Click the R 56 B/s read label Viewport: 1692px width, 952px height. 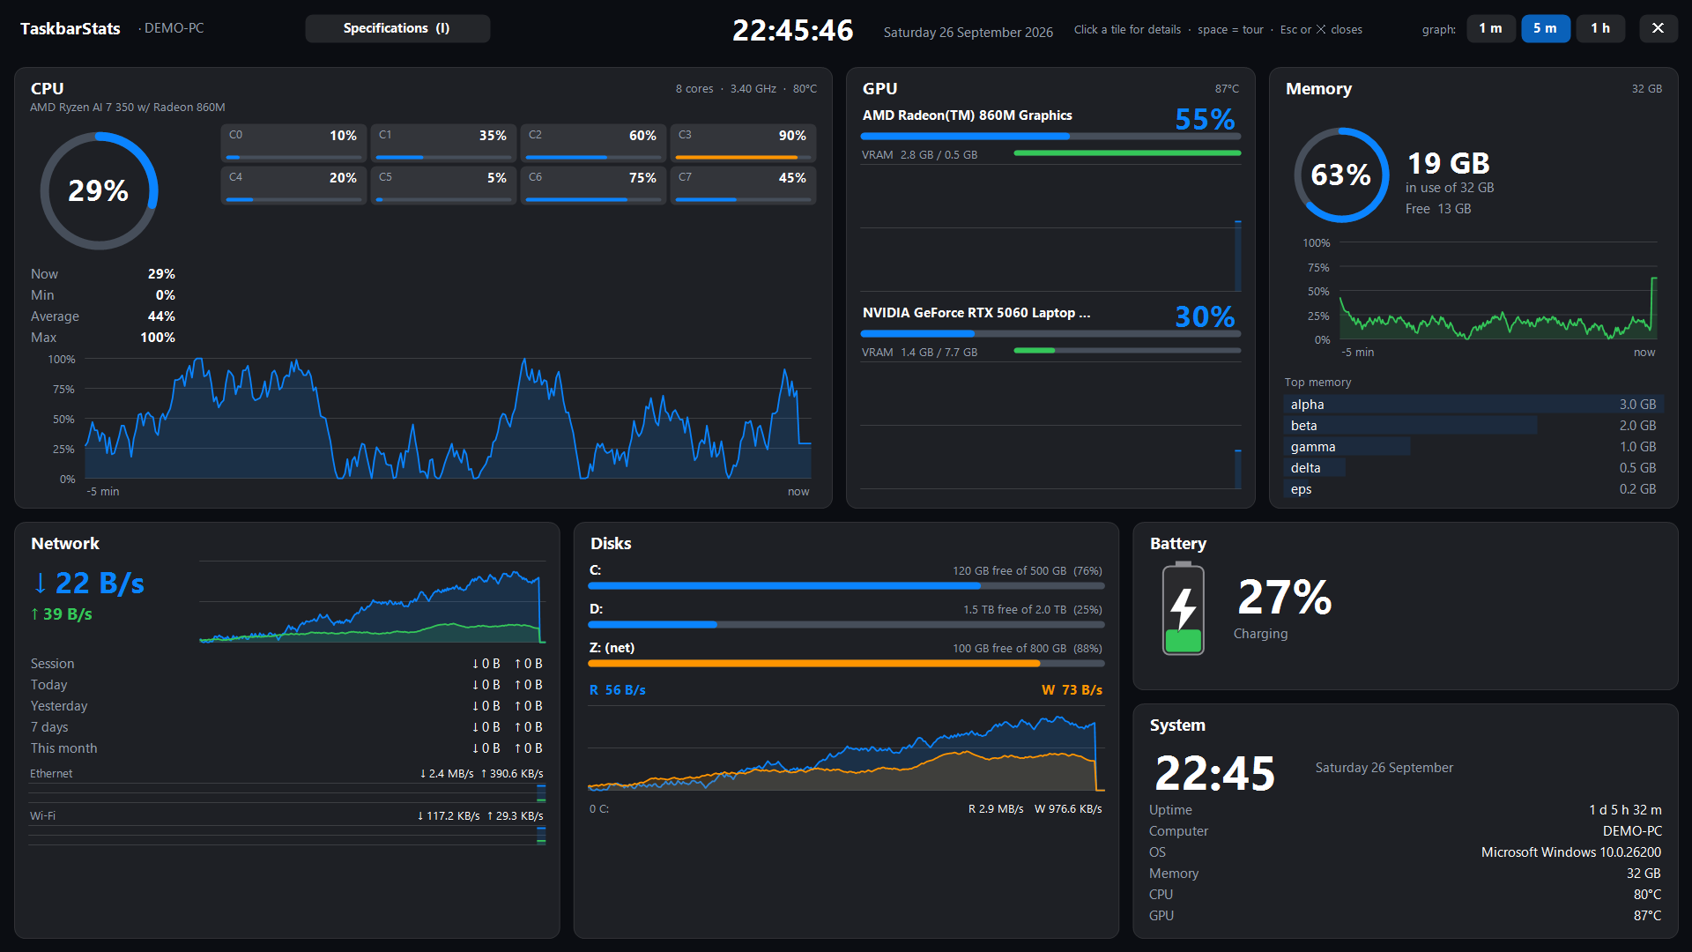(618, 690)
